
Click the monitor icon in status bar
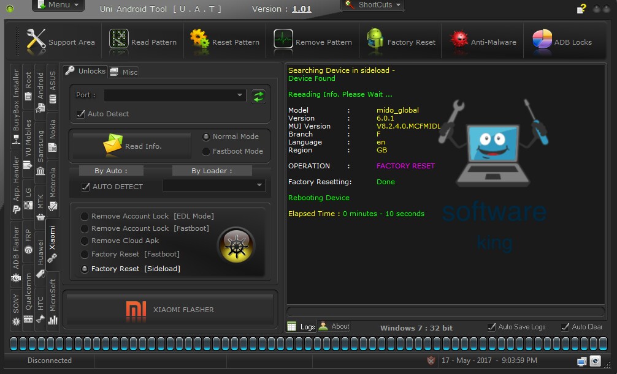581,361
